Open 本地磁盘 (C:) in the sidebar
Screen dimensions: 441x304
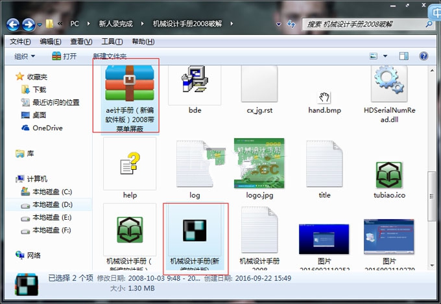[53, 192]
